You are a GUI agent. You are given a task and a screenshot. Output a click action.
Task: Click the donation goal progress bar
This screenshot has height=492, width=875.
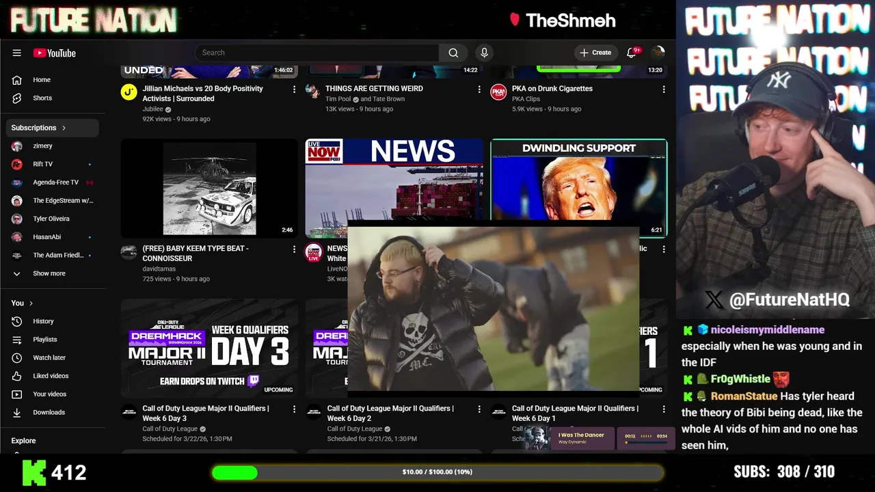click(x=437, y=472)
